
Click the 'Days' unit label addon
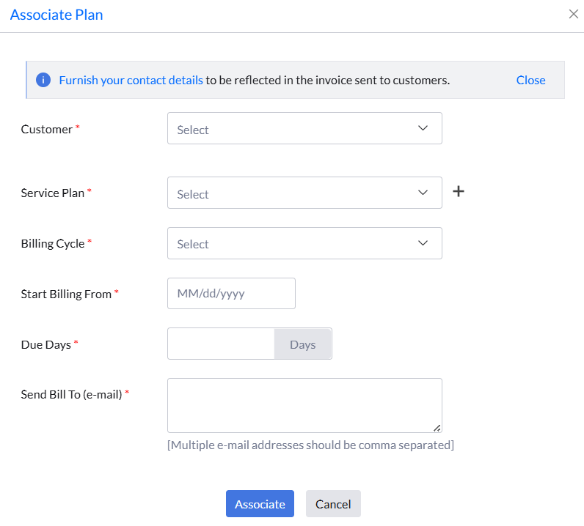pos(302,344)
